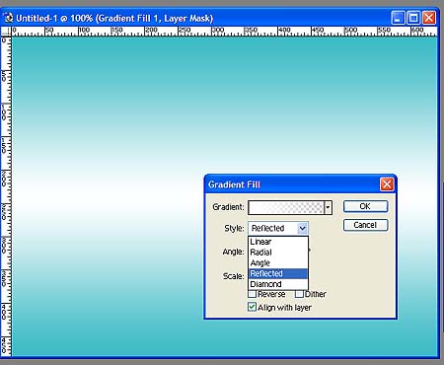Click the gradient preview swatch

click(x=286, y=207)
